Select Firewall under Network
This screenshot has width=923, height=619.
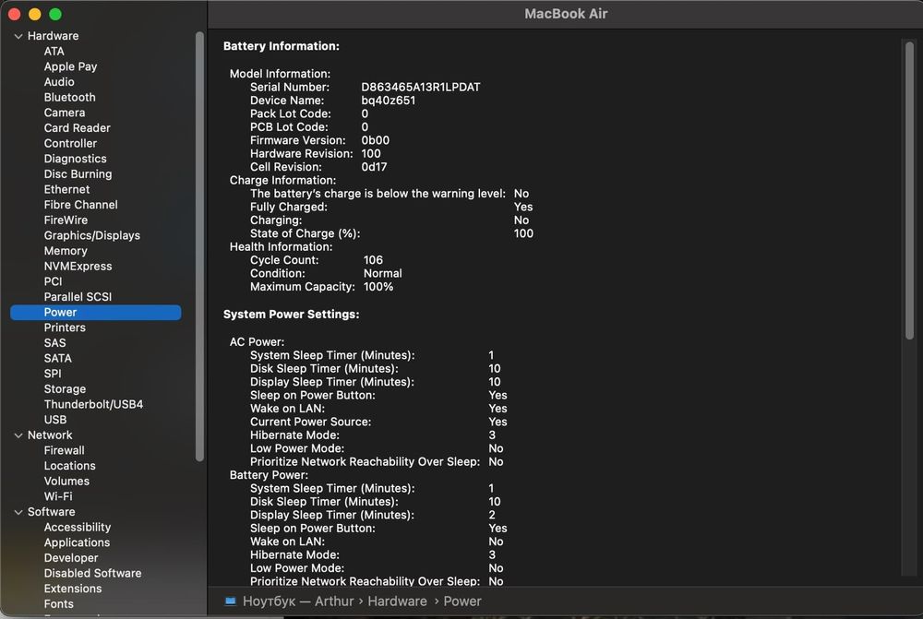(x=65, y=450)
